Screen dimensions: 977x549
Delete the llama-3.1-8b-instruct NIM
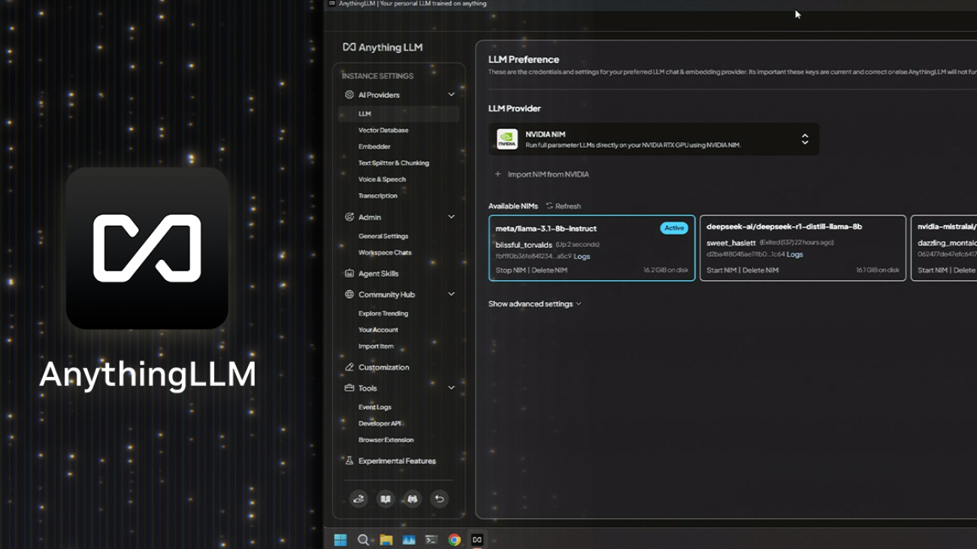point(549,270)
